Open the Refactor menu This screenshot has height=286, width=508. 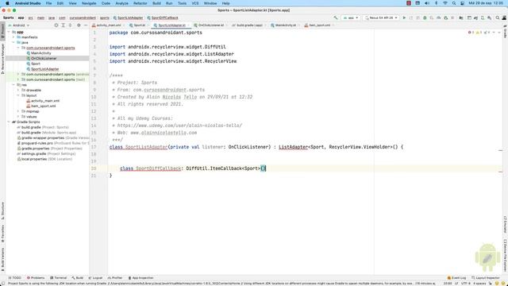(x=140, y=3)
